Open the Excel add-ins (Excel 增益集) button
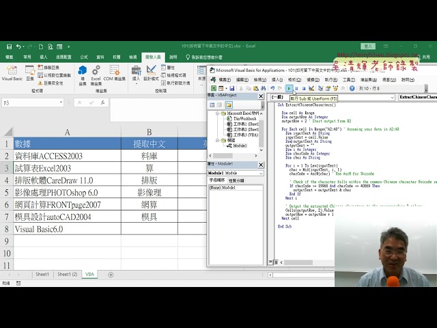 coord(96,72)
